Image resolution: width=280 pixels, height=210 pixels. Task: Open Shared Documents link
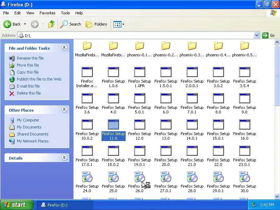tap(33, 134)
